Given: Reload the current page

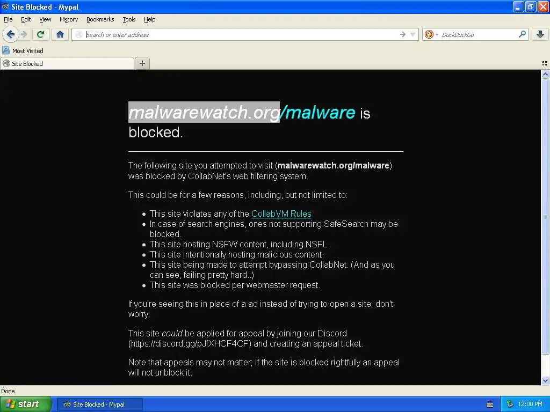Looking at the screenshot, I should (40, 34).
